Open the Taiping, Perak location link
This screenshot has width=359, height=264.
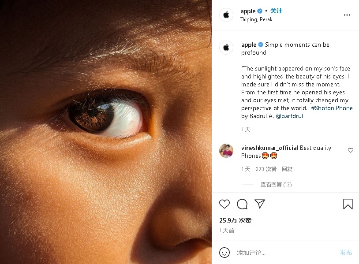tap(256, 19)
